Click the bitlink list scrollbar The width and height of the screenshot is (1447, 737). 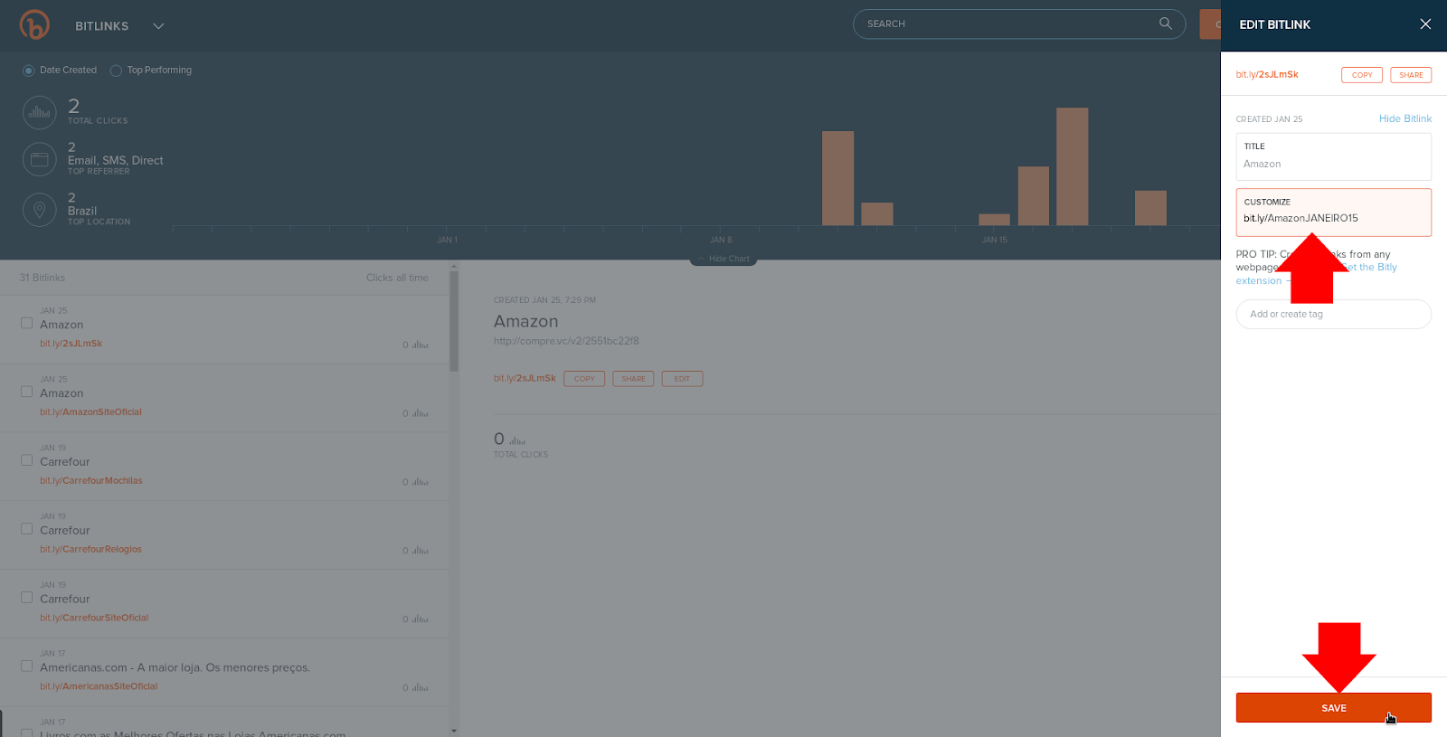(454, 321)
